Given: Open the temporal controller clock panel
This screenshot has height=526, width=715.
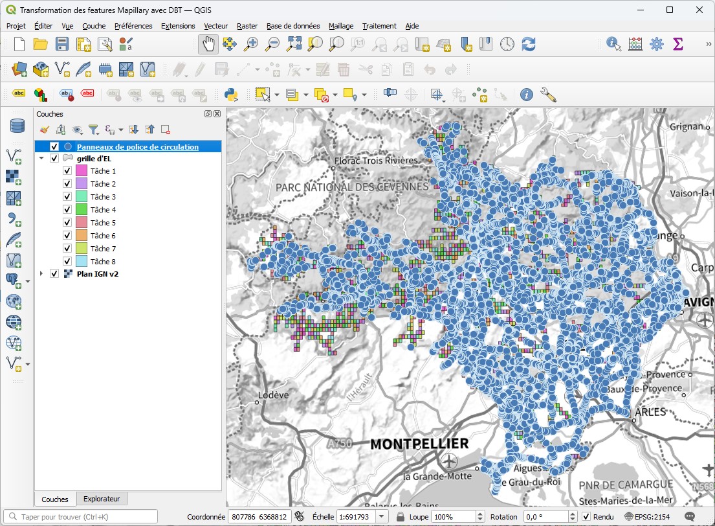Looking at the screenshot, I should tap(507, 44).
